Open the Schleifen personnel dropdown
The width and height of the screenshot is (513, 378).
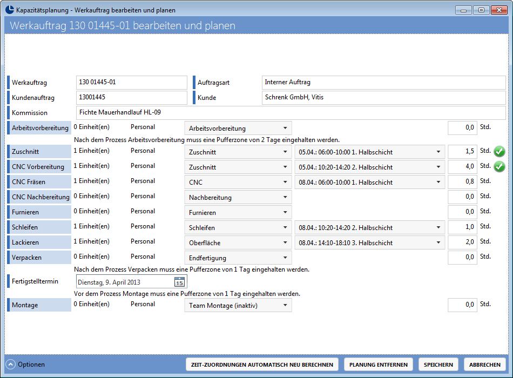(x=238, y=227)
